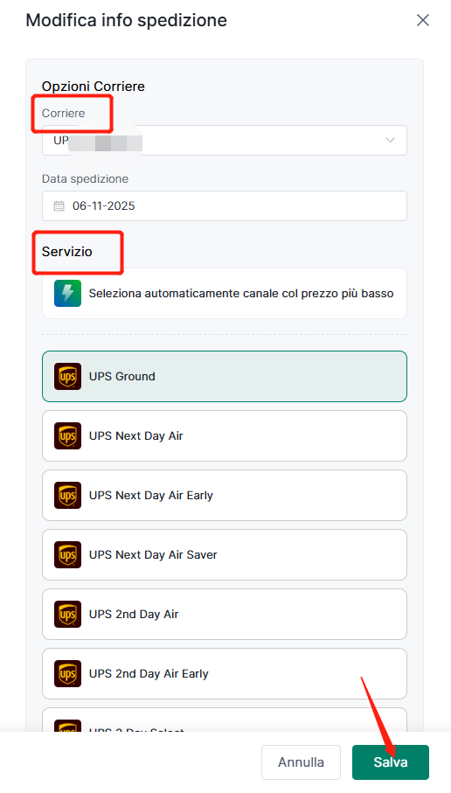Expand the Corriere carrier select box
Screen dimensions: 451x793
[x=225, y=140]
